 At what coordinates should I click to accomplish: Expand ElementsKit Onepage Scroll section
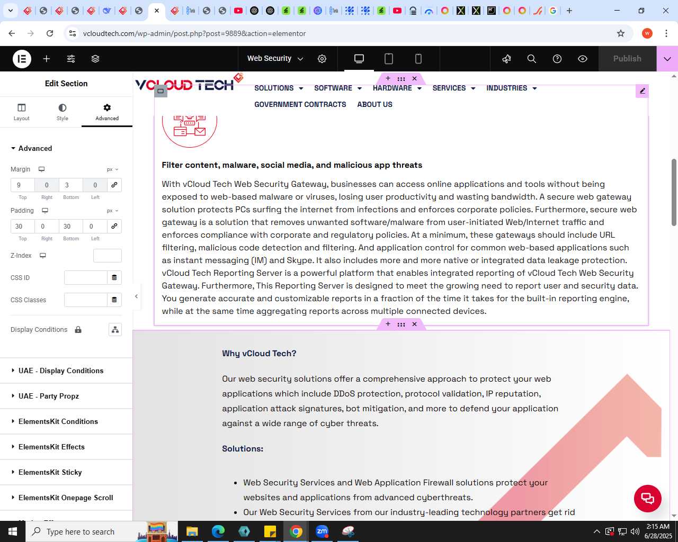coord(66,498)
